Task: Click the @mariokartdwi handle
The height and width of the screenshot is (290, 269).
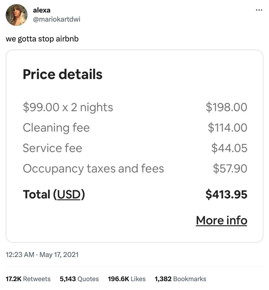Action: point(56,19)
